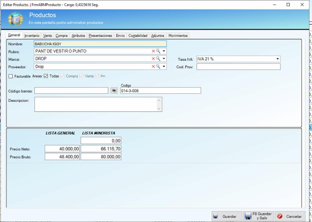Click the Productos box logo icon
312x222 pixels.
pyautogui.click(x=16, y=19)
